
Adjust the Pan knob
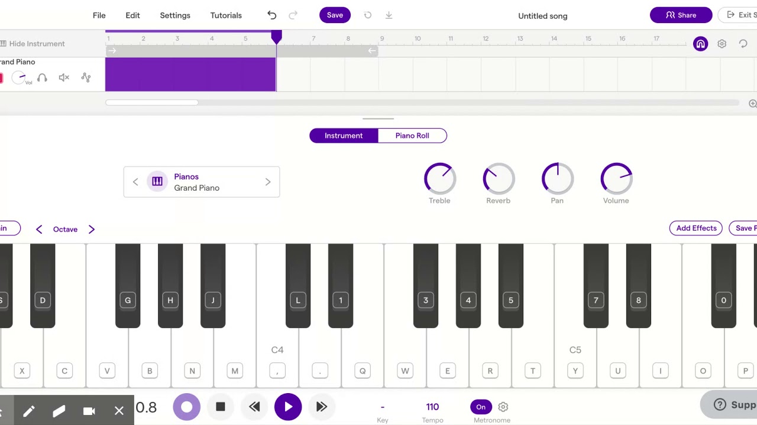click(x=557, y=178)
